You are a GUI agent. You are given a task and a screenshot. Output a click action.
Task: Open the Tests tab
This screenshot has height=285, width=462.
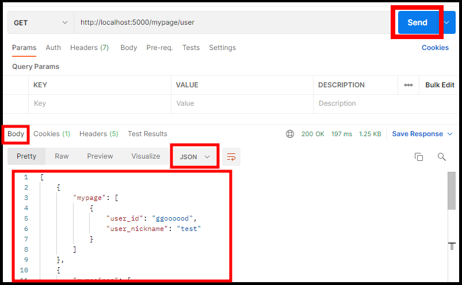pos(191,48)
